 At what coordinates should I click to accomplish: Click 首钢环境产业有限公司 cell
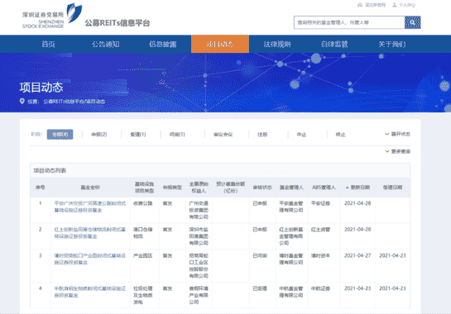[199, 295]
